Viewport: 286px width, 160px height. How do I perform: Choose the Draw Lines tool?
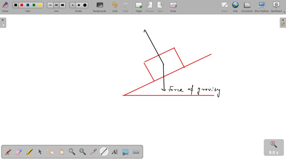[x=104, y=151]
